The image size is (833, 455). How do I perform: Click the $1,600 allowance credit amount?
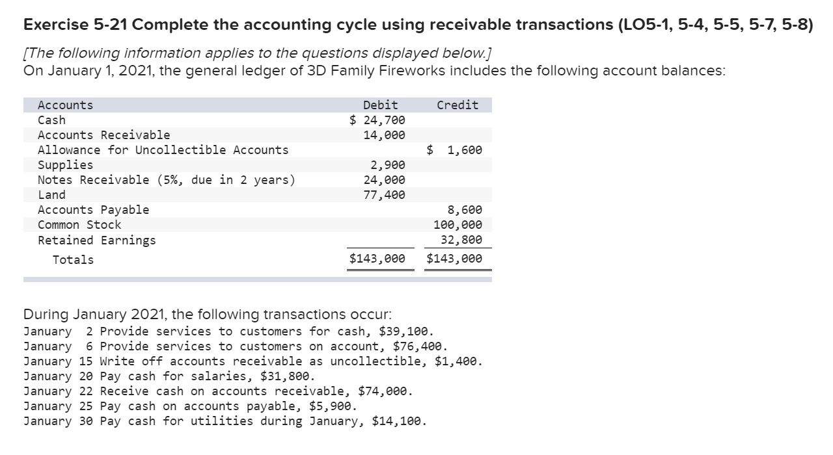click(455, 150)
